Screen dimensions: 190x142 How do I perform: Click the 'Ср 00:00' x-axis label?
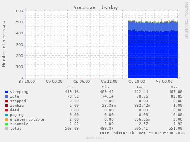point(54,82)
